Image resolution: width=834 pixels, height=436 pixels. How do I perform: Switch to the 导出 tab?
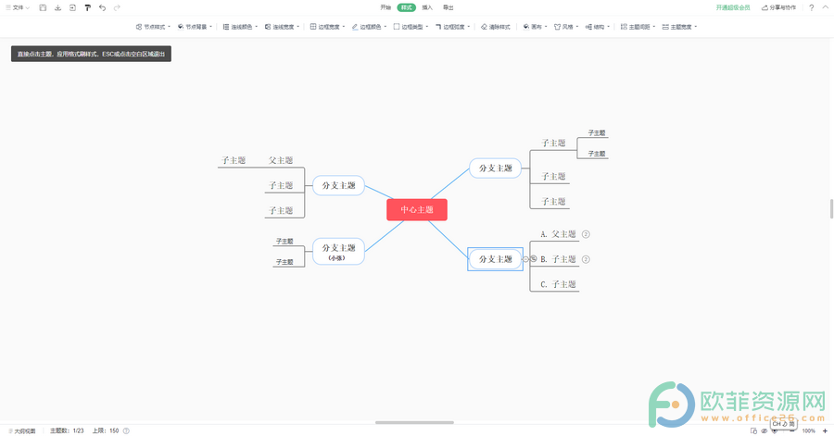pyautogui.click(x=449, y=7)
